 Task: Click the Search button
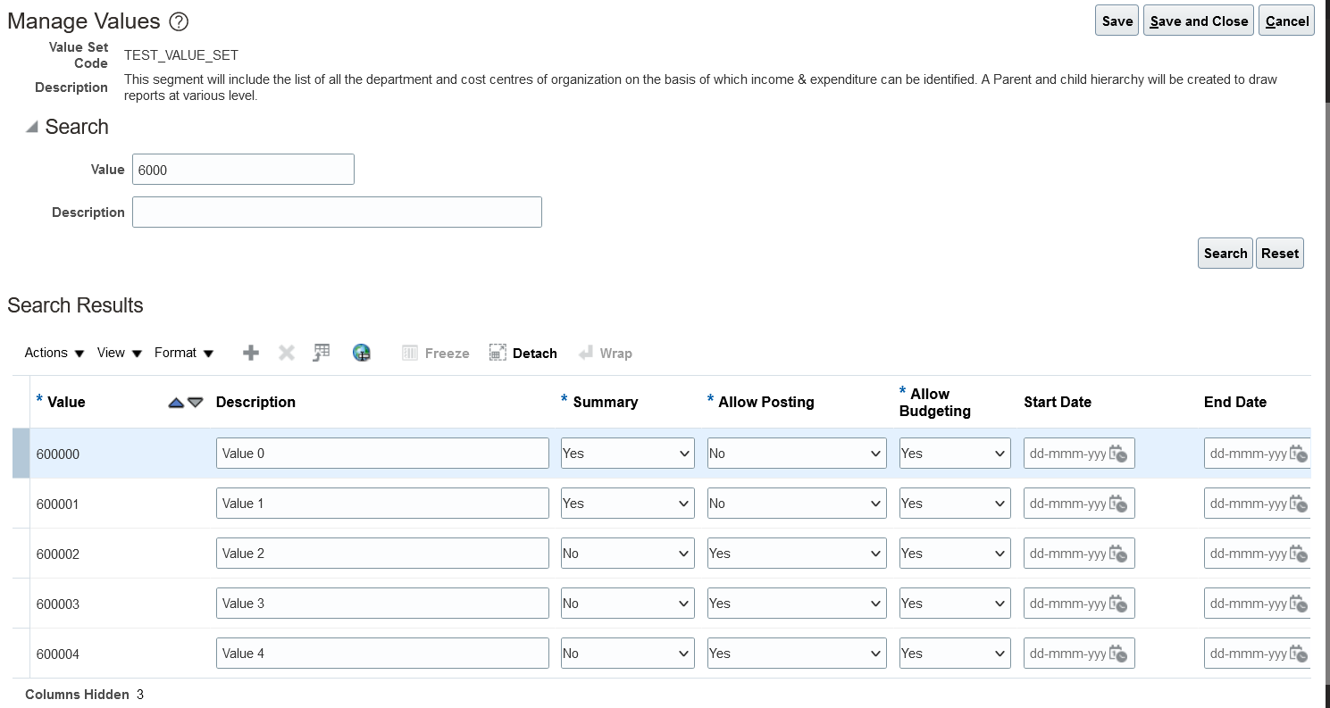tap(1225, 253)
